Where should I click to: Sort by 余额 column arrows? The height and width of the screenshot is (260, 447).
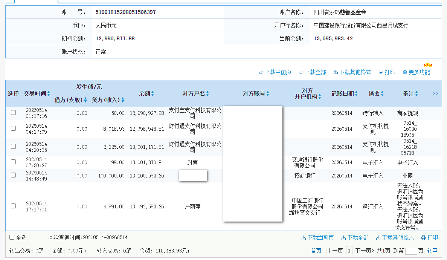coord(153,93)
